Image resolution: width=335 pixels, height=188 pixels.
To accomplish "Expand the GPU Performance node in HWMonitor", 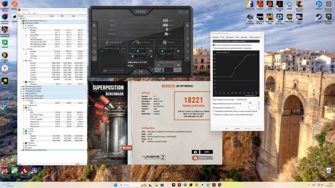I will point(23,145).
